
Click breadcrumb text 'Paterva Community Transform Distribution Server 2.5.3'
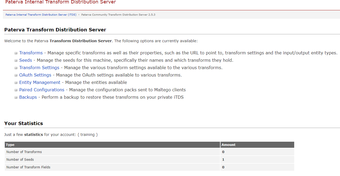tap(118, 15)
